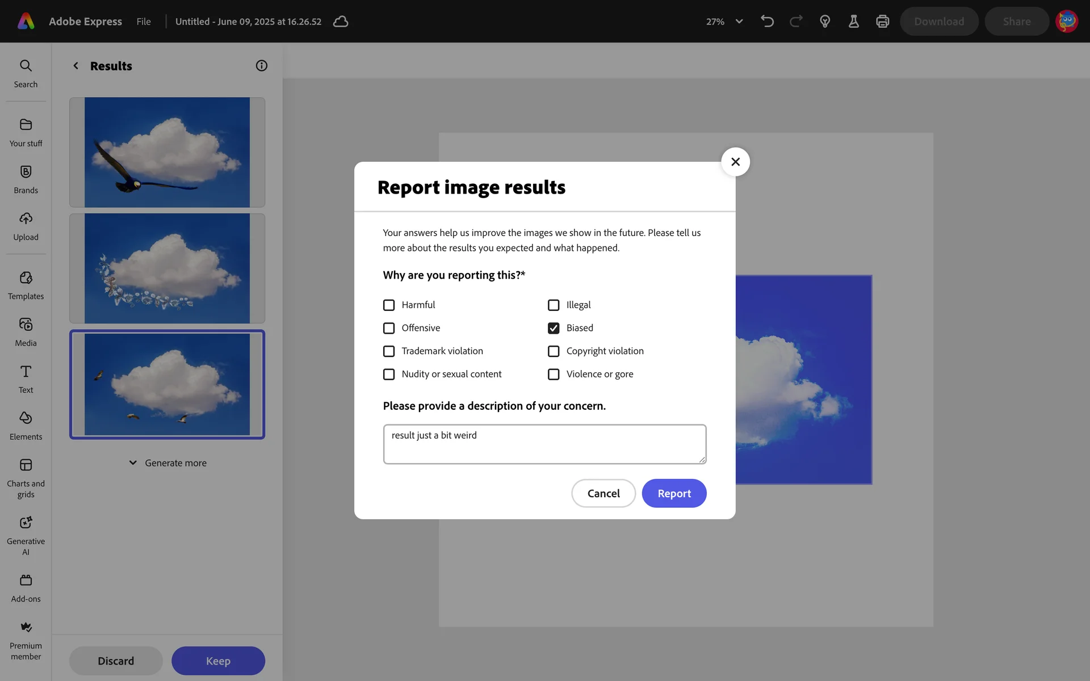The height and width of the screenshot is (681, 1090).
Task: Uncheck the Biased checkbox
Action: point(554,328)
